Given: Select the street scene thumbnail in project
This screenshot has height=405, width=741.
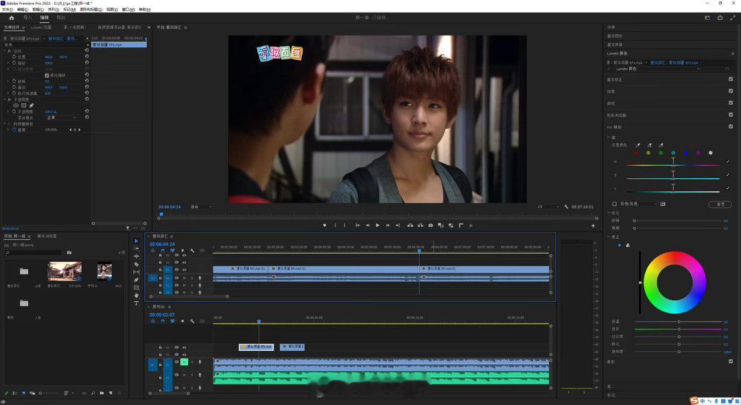Looking at the screenshot, I should click(64, 271).
